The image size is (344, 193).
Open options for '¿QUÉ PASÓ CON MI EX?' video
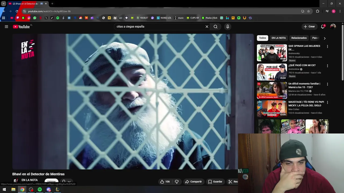(327, 66)
